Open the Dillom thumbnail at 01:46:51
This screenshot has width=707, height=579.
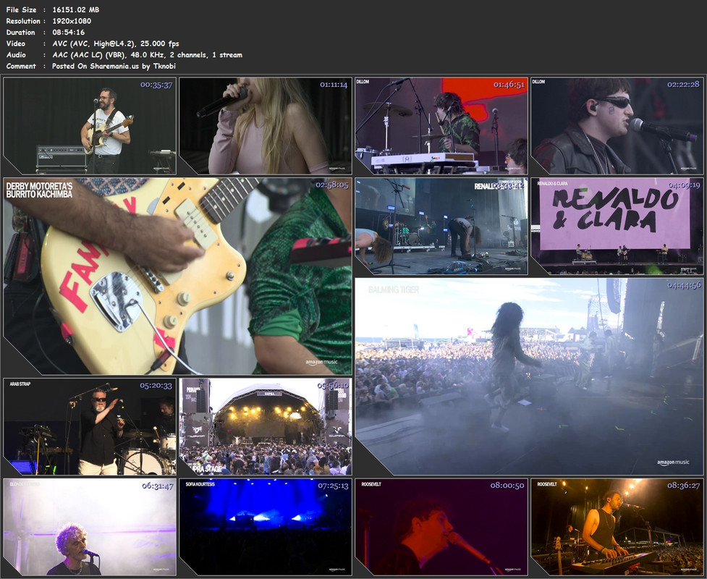(x=441, y=126)
